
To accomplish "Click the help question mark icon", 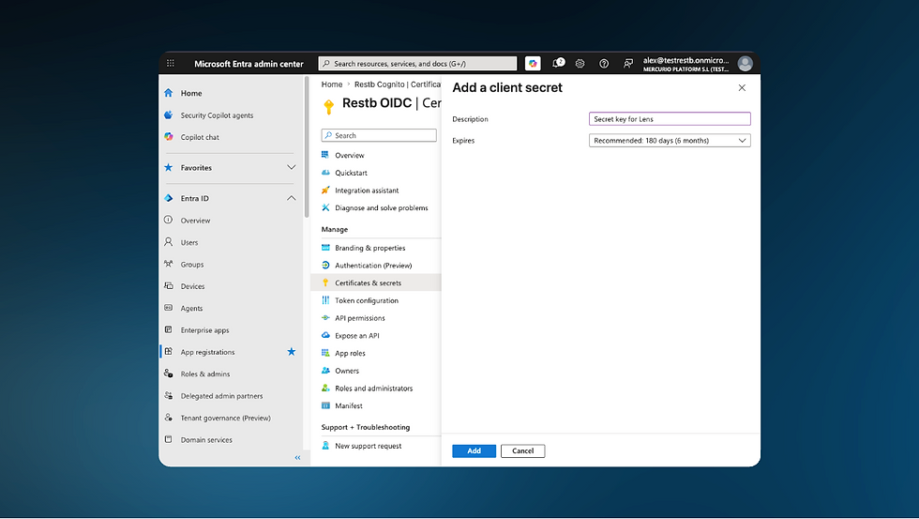I will click(x=604, y=63).
